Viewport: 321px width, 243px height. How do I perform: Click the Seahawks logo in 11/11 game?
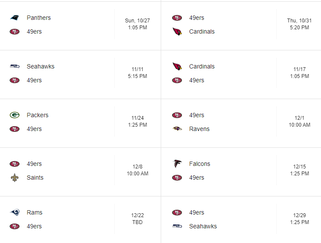coord(15,66)
